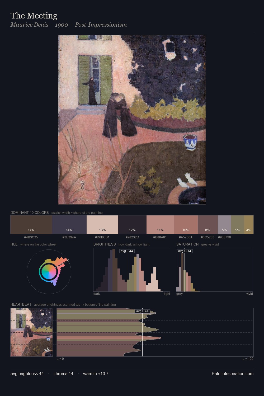Click the SATURATION section heading
The height and width of the screenshot is (396, 264).
187,244
